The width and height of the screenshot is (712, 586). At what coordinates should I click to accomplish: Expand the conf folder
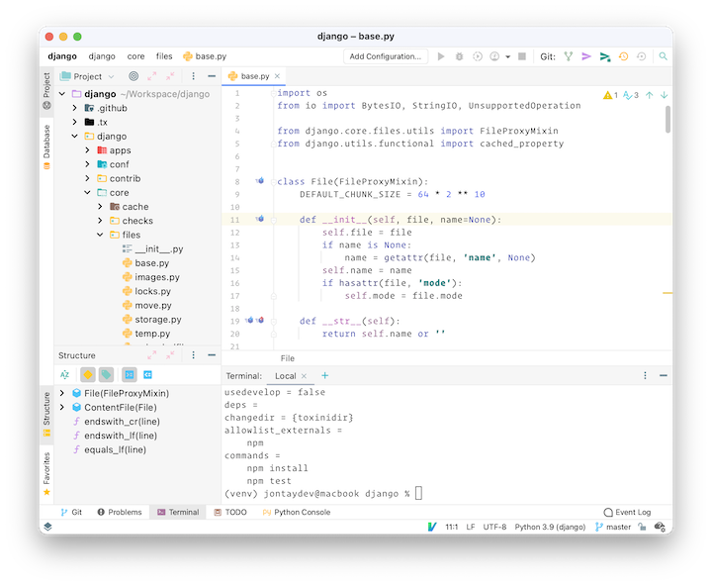point(87,164)
